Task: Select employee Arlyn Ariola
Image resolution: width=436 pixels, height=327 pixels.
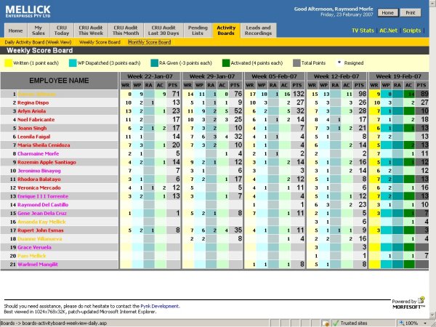Action: tap(32, 111)
